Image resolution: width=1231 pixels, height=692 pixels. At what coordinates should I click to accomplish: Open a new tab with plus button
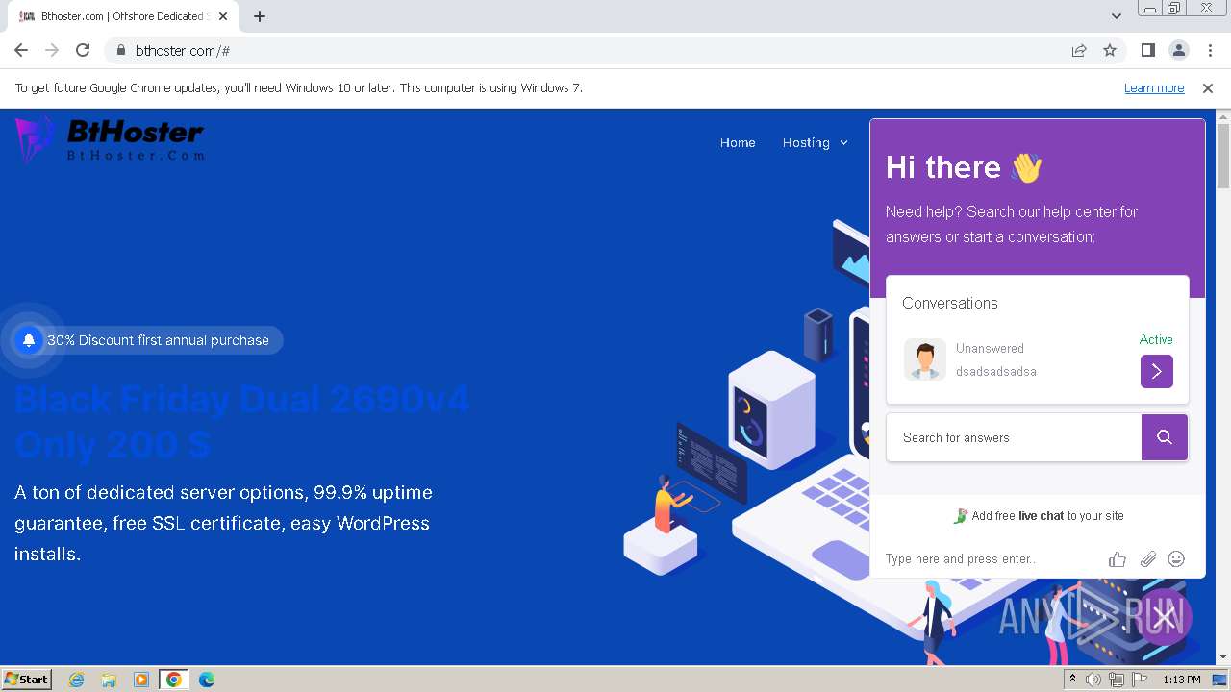pyautogui.click(x=260, y=16)
